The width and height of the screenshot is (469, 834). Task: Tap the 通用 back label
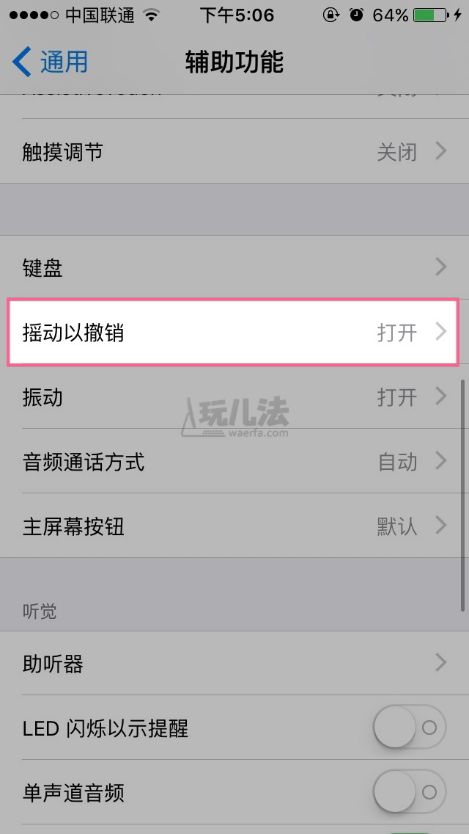pos(64,62)
